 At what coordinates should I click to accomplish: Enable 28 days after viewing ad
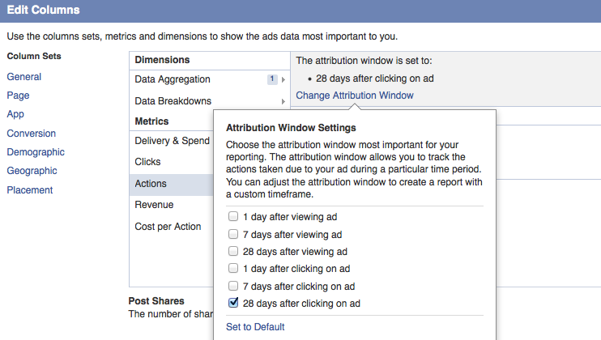pyautogui.click(x=233, y=251)
